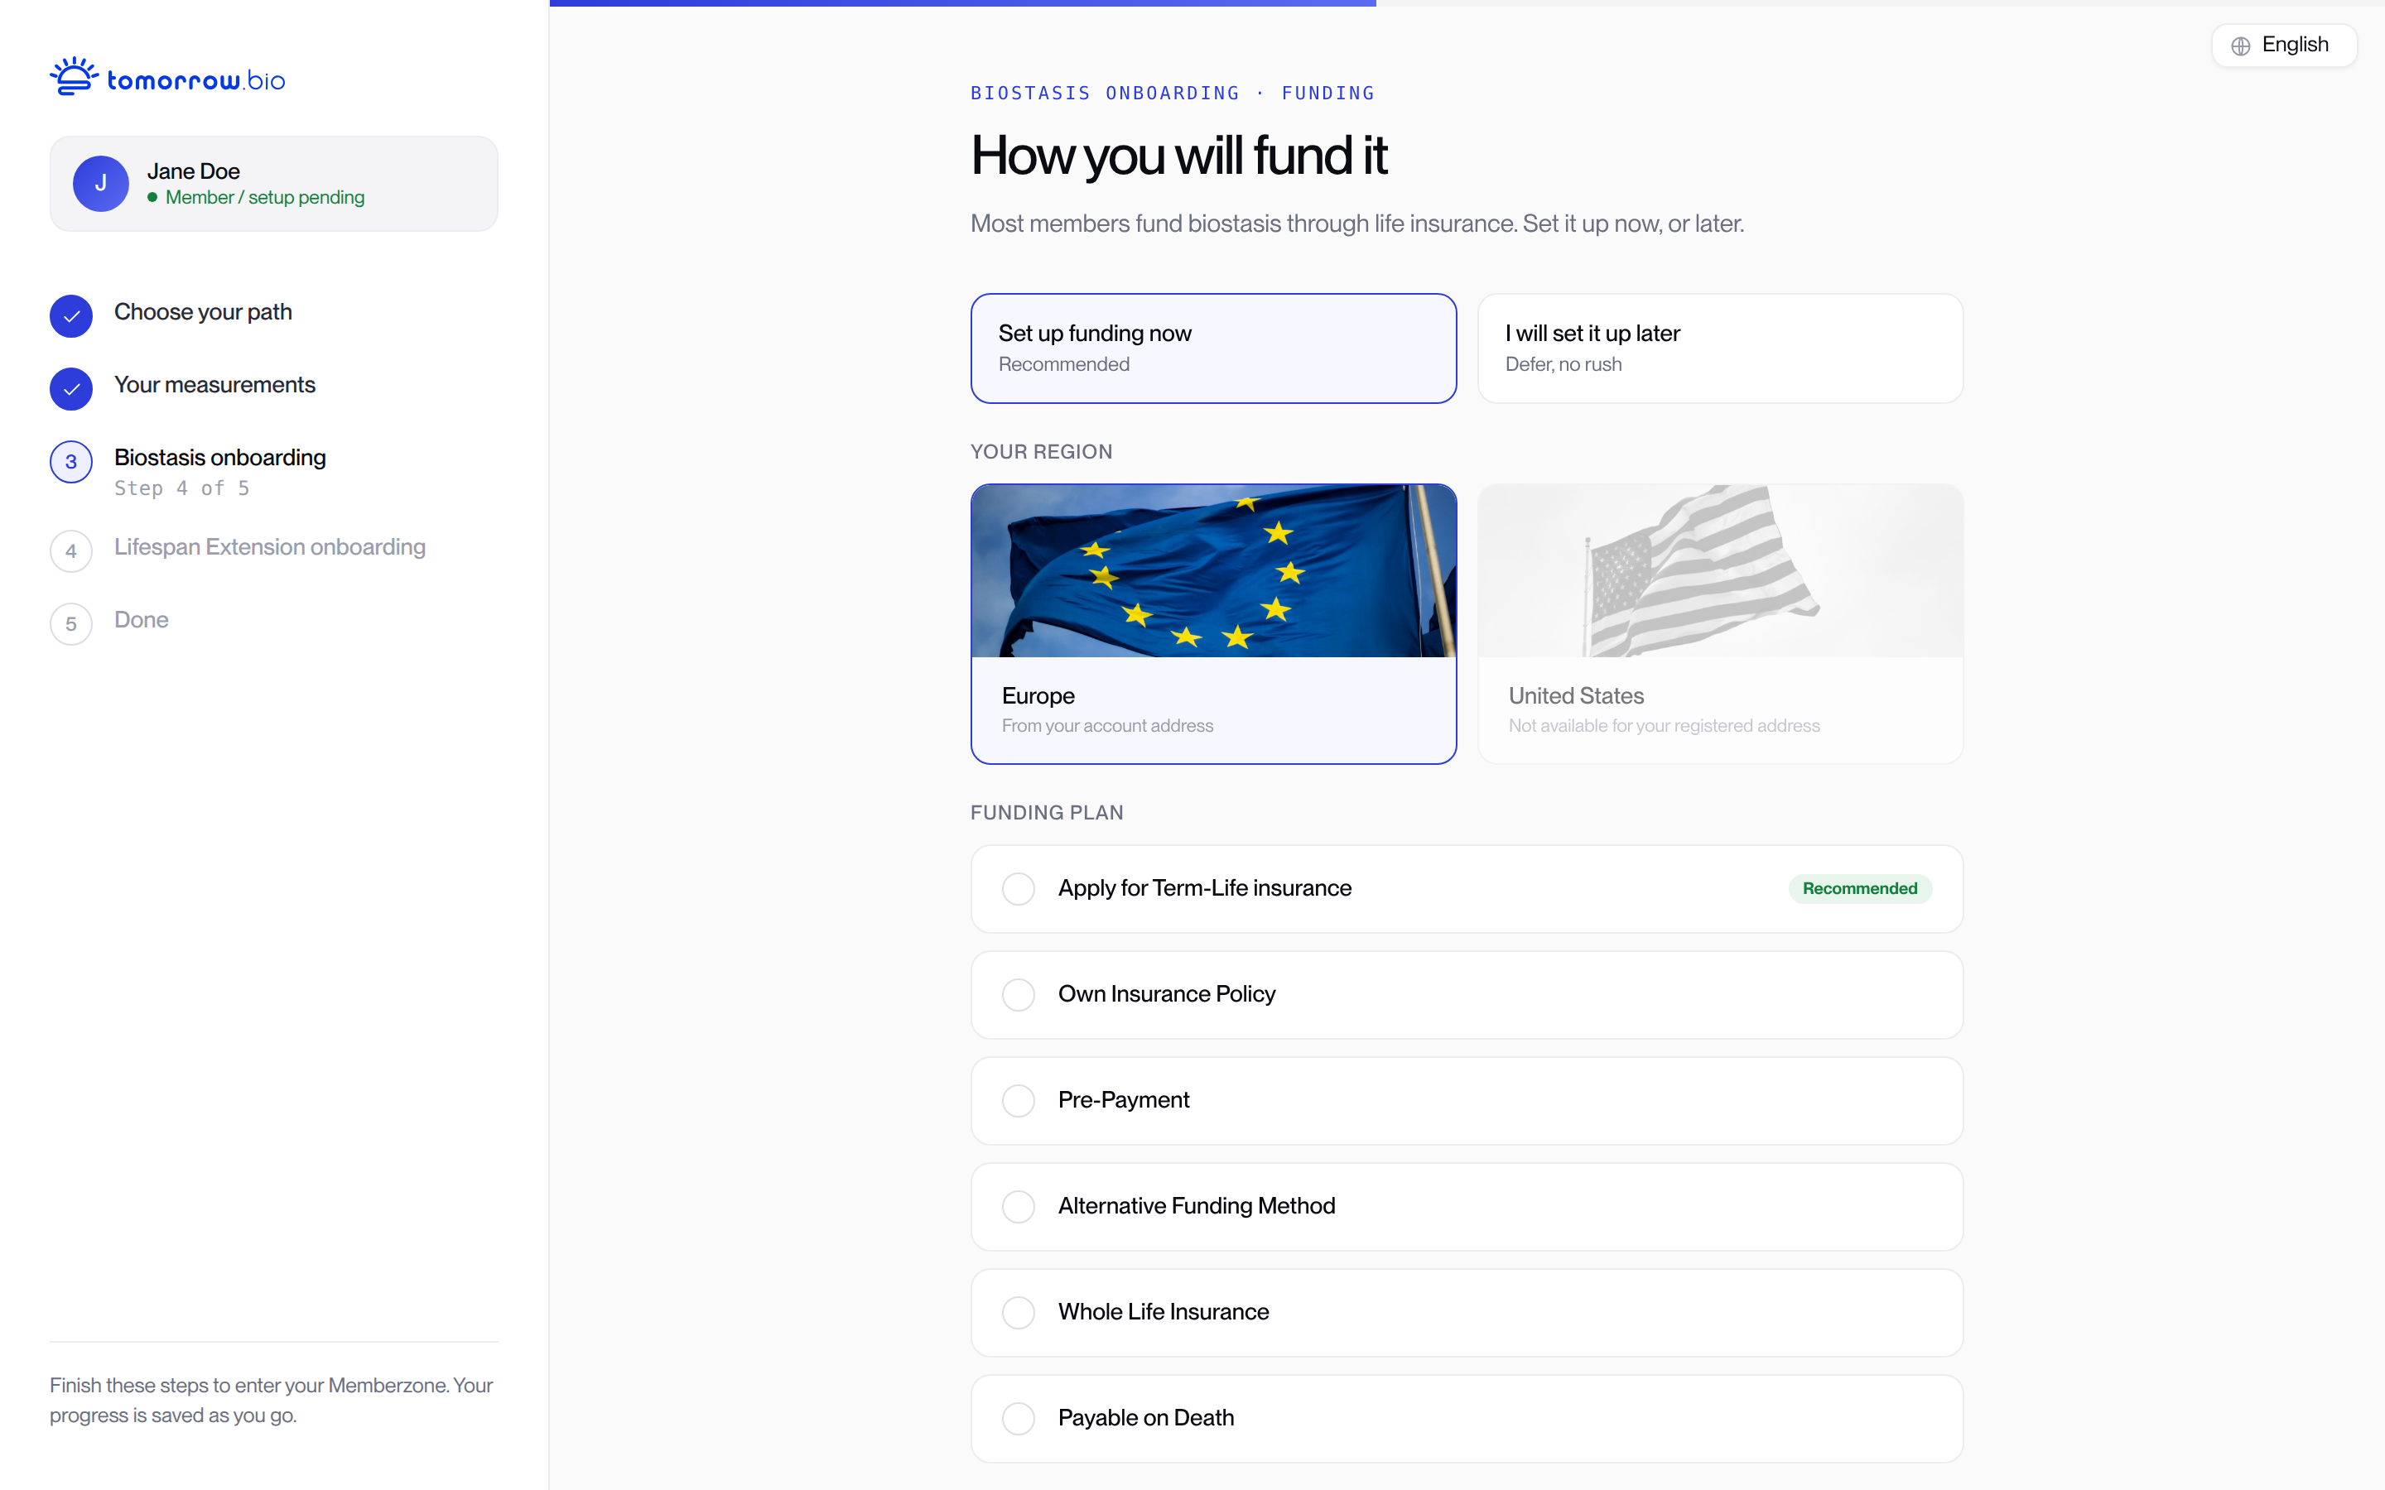
Task: Click the top onboarding progress bar
Action: click(x=1467, y=3)
